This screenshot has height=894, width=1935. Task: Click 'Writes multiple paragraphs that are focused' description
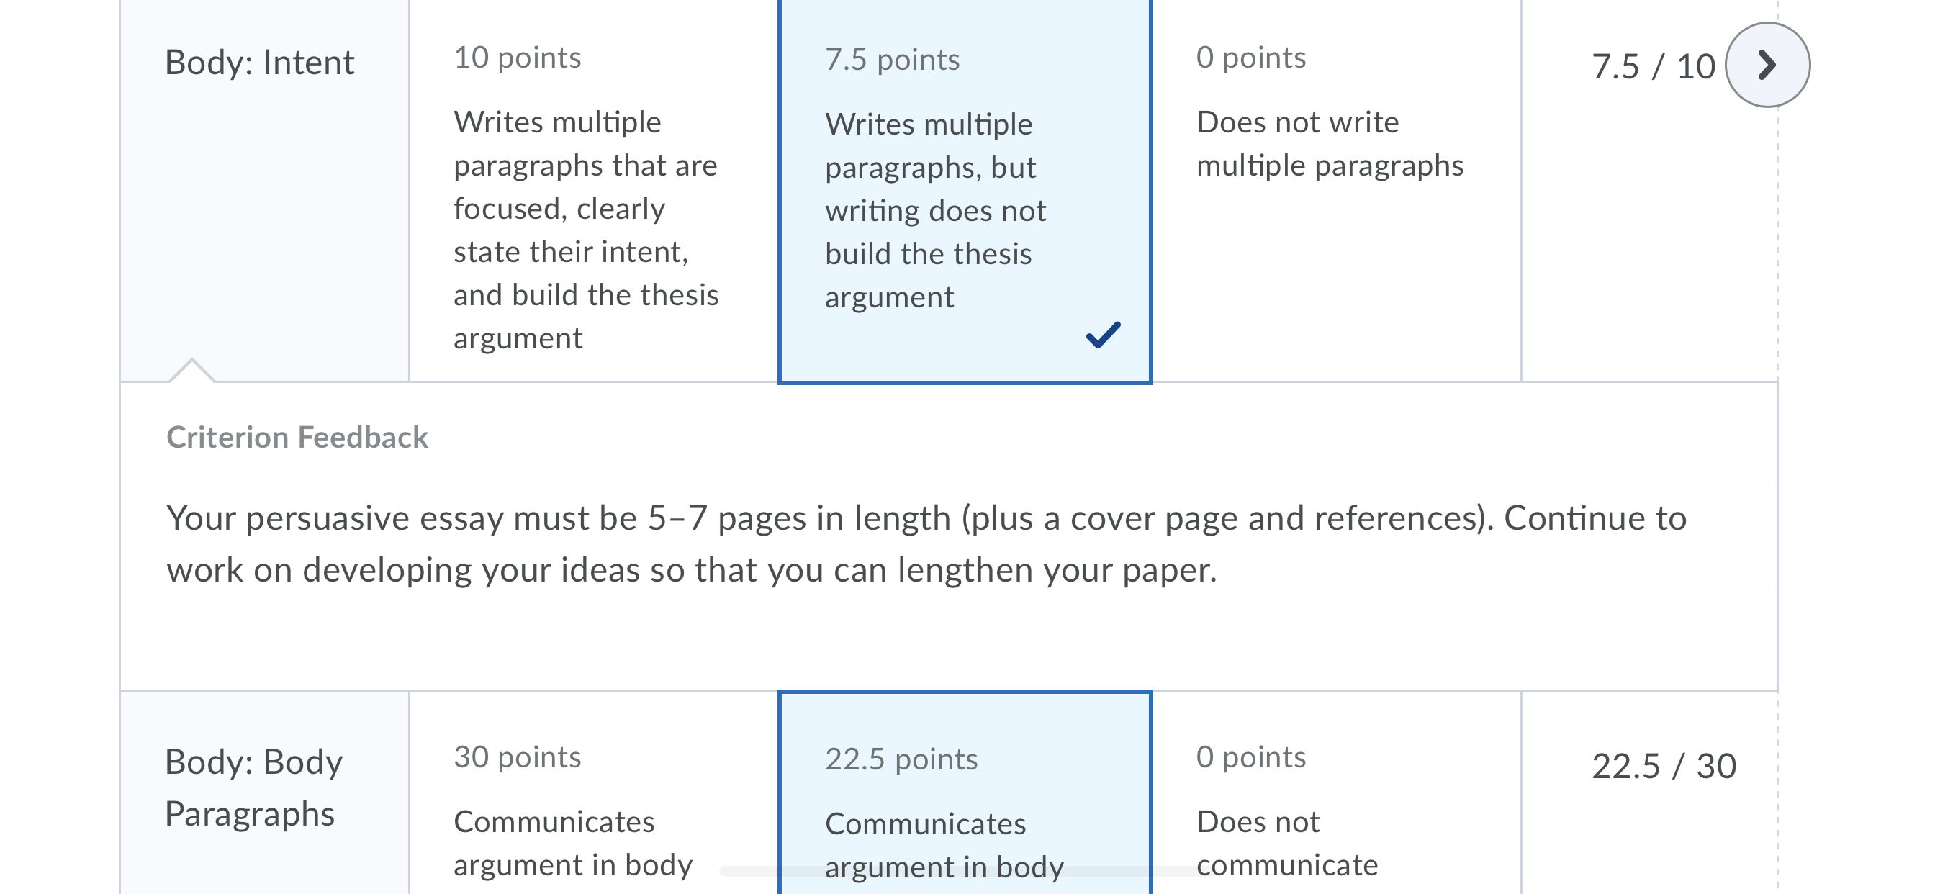(x=586, y=230)
